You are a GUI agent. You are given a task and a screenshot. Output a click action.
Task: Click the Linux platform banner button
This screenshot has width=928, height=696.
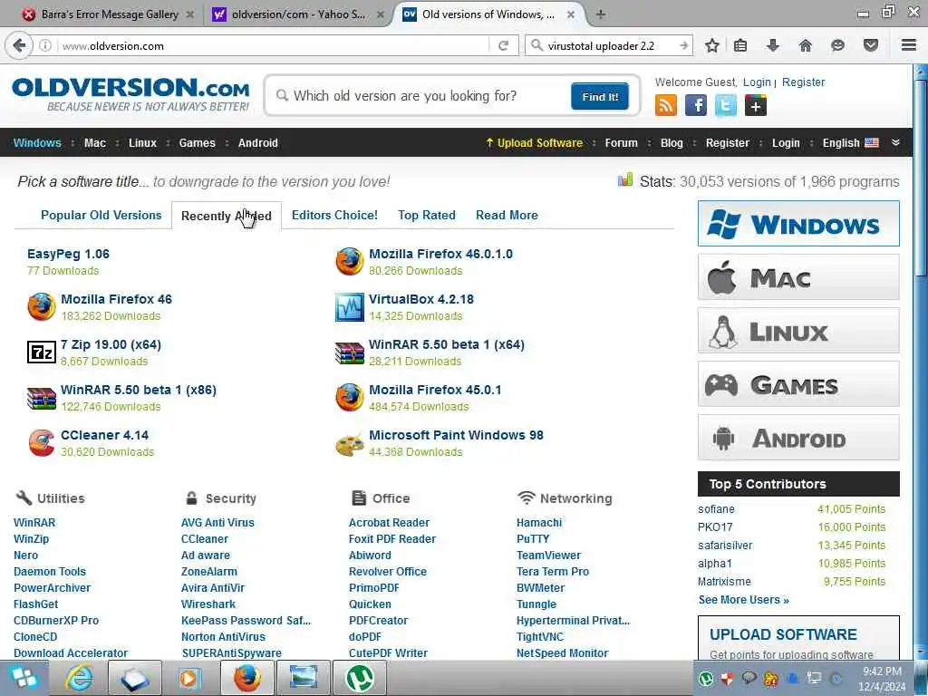(798, 330)
